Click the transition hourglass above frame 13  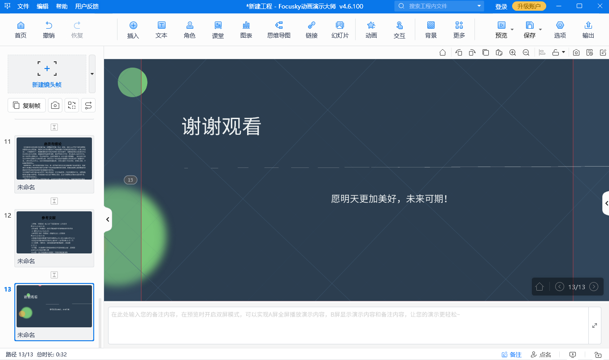(x=54, y=275)
